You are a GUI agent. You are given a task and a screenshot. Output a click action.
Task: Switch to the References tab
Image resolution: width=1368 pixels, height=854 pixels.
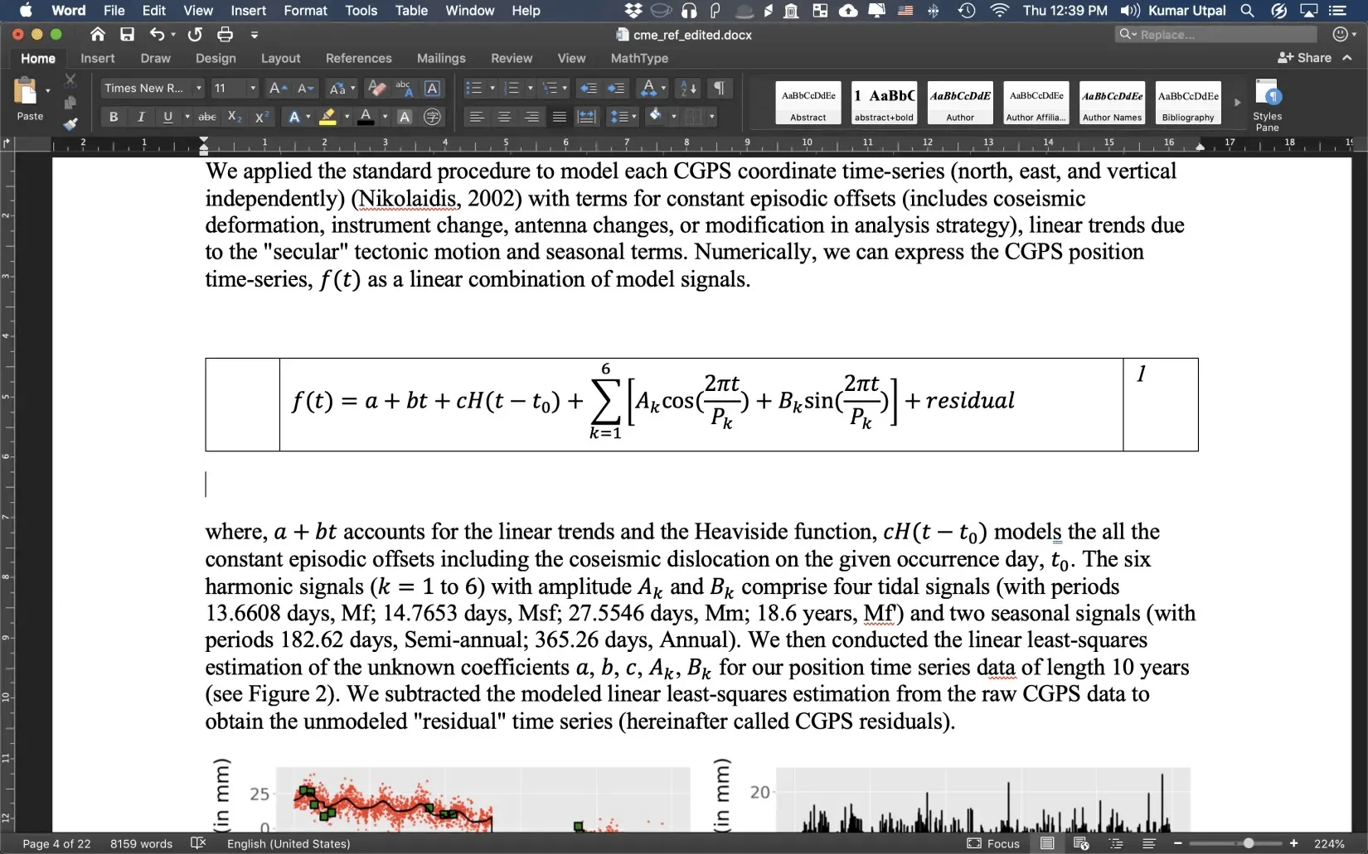click(358, 58)
